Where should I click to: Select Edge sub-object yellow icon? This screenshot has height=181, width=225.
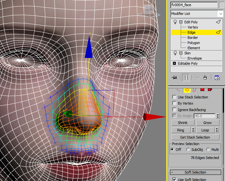187,90
